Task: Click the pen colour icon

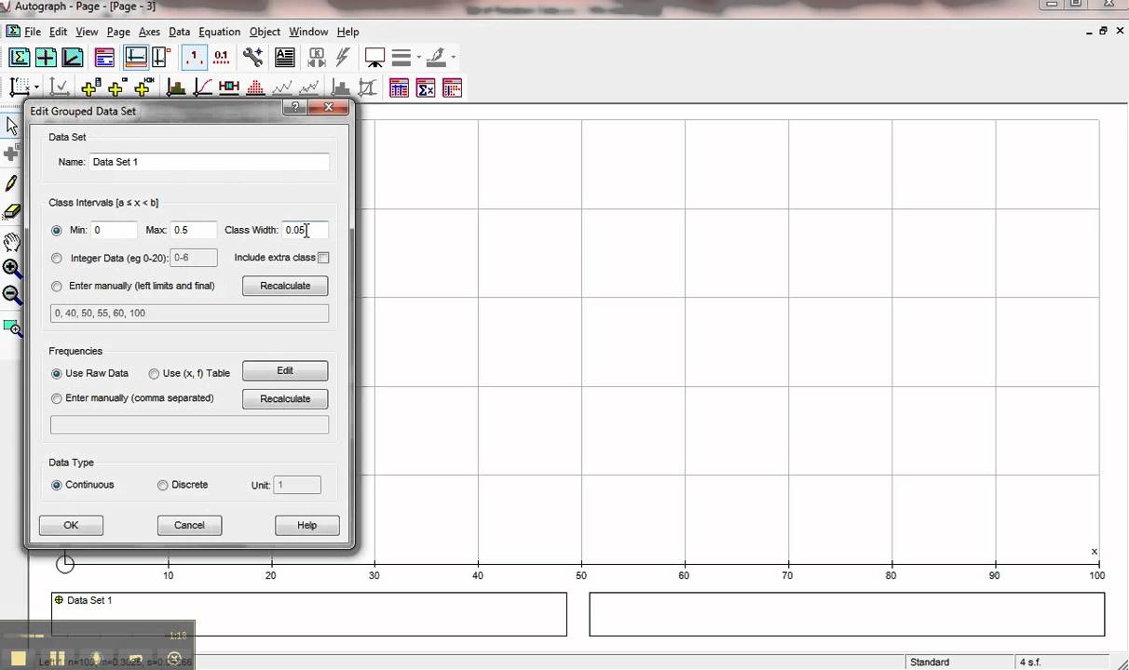Action: coord(436,58)
